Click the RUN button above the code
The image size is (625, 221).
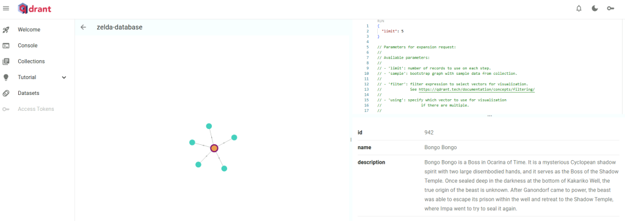pyautogui.click(x=381, y=21)
